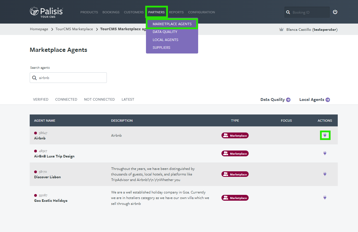Click the Airbnb agent name
The image size is (358, 232).
pyautogui.click(x=40, y=138)
